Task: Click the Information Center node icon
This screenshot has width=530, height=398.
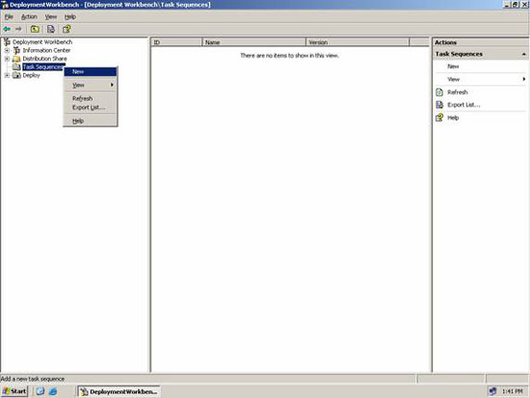Action: click(16, 50)
